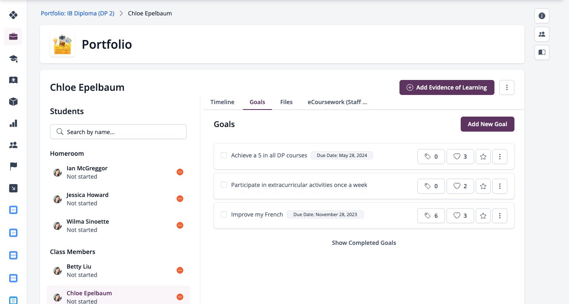569x304 pixels.
Task: Click the graduation cap sidebar icon
Action: pyautogui.click(x=13, y=58)
